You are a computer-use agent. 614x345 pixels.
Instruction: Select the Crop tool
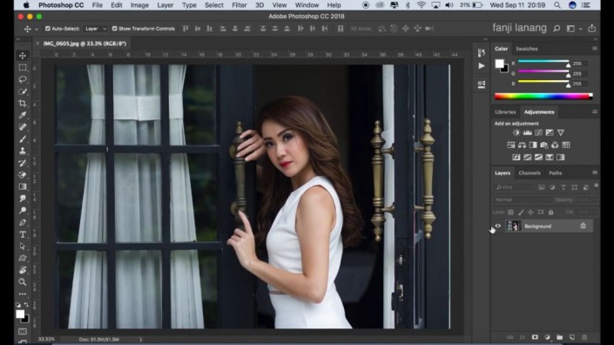pos(23,104)
